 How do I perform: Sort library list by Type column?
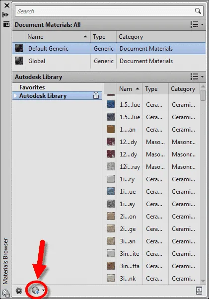(155, 89)
